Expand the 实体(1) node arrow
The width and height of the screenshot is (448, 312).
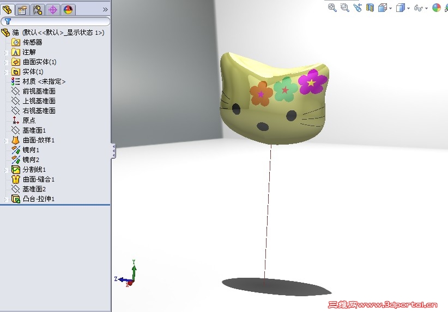pos(5,72)
